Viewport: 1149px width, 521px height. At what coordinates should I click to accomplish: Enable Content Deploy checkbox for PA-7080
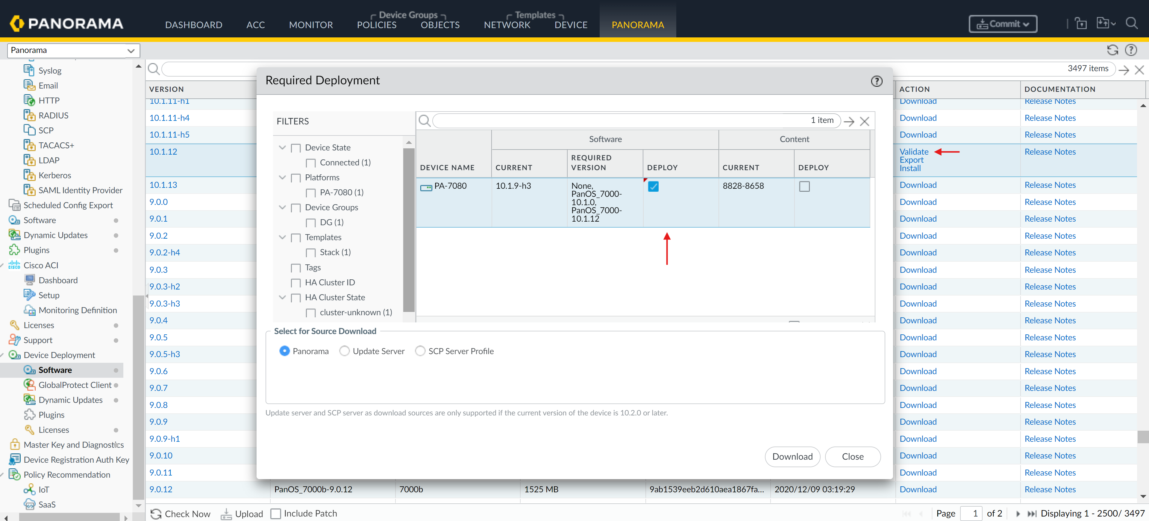(804, 186)
